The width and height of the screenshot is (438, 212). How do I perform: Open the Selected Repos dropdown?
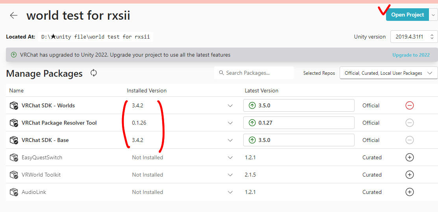(x=388, y=73)
